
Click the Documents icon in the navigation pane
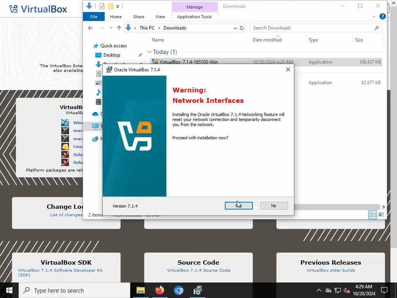click(x=98, y=74)
